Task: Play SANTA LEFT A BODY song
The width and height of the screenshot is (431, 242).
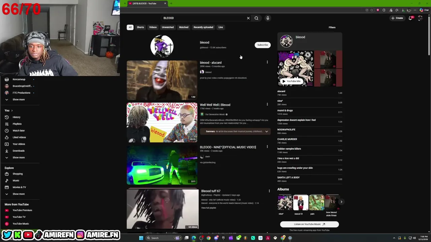Action: [x=309, y=179]
